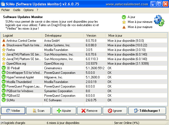Select the OpenOffice.org name in the Logiciel column
The height and width of the screenshot is (125, 169).
16,64
